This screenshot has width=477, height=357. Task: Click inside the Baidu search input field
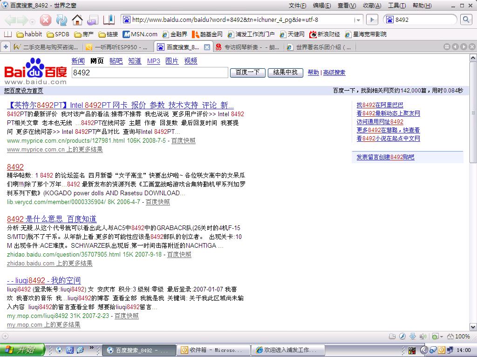pyautogui.click(x=150, y=73)
